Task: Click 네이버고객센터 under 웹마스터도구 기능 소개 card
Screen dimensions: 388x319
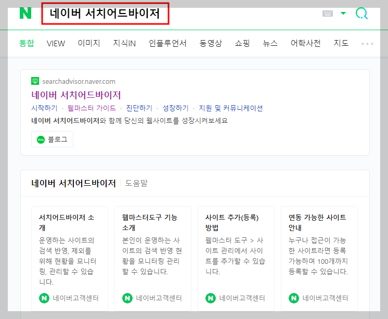Action: tap(159, 298)
